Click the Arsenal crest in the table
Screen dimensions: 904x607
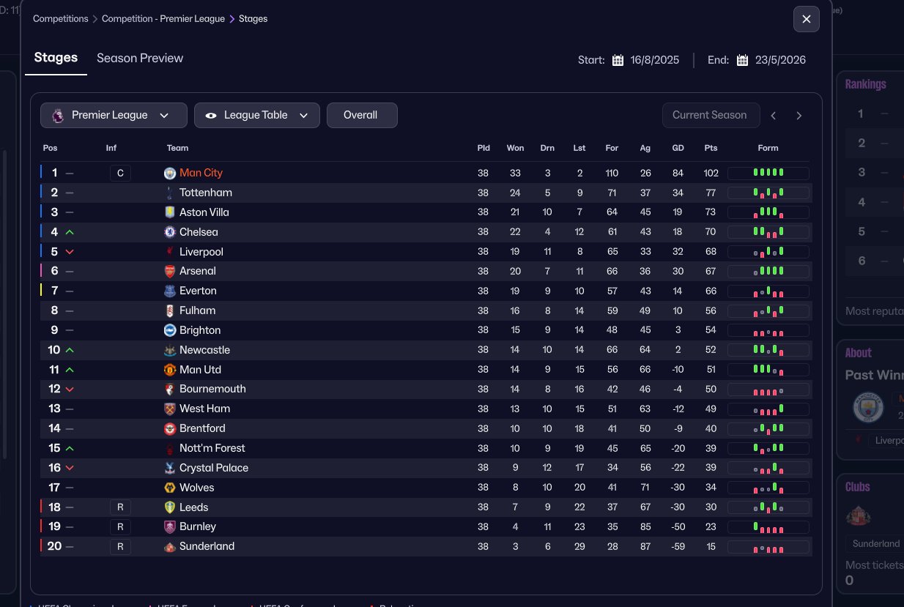(170, 272)
